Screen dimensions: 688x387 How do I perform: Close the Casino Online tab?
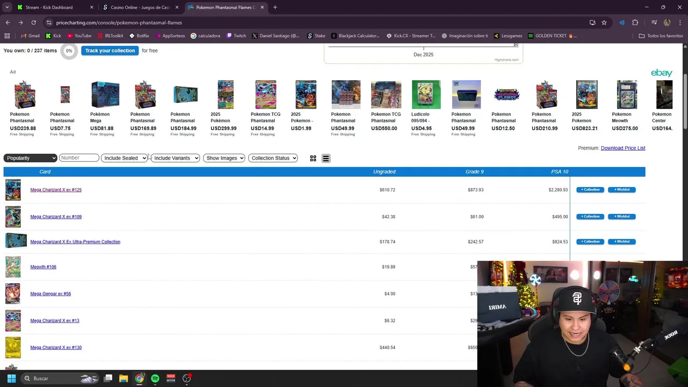point(177,8)
